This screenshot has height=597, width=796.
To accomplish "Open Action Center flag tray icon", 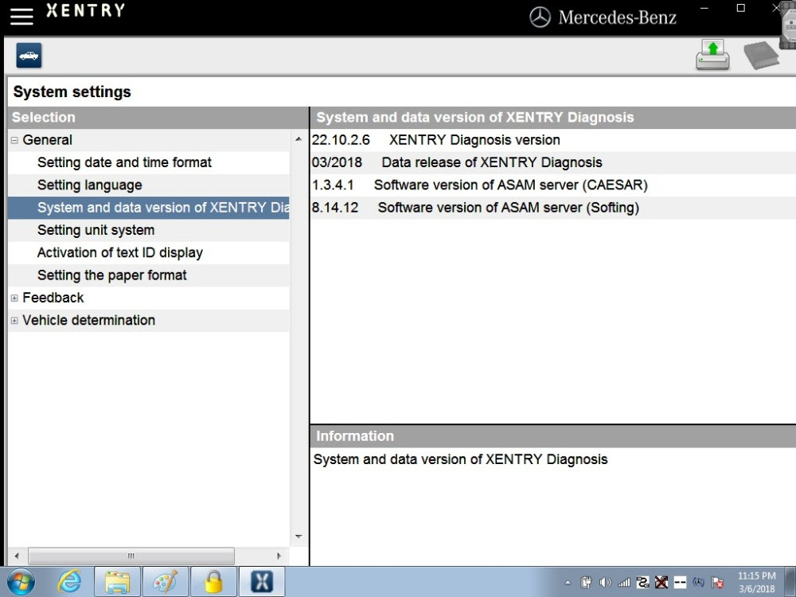I will click(717, 583).
